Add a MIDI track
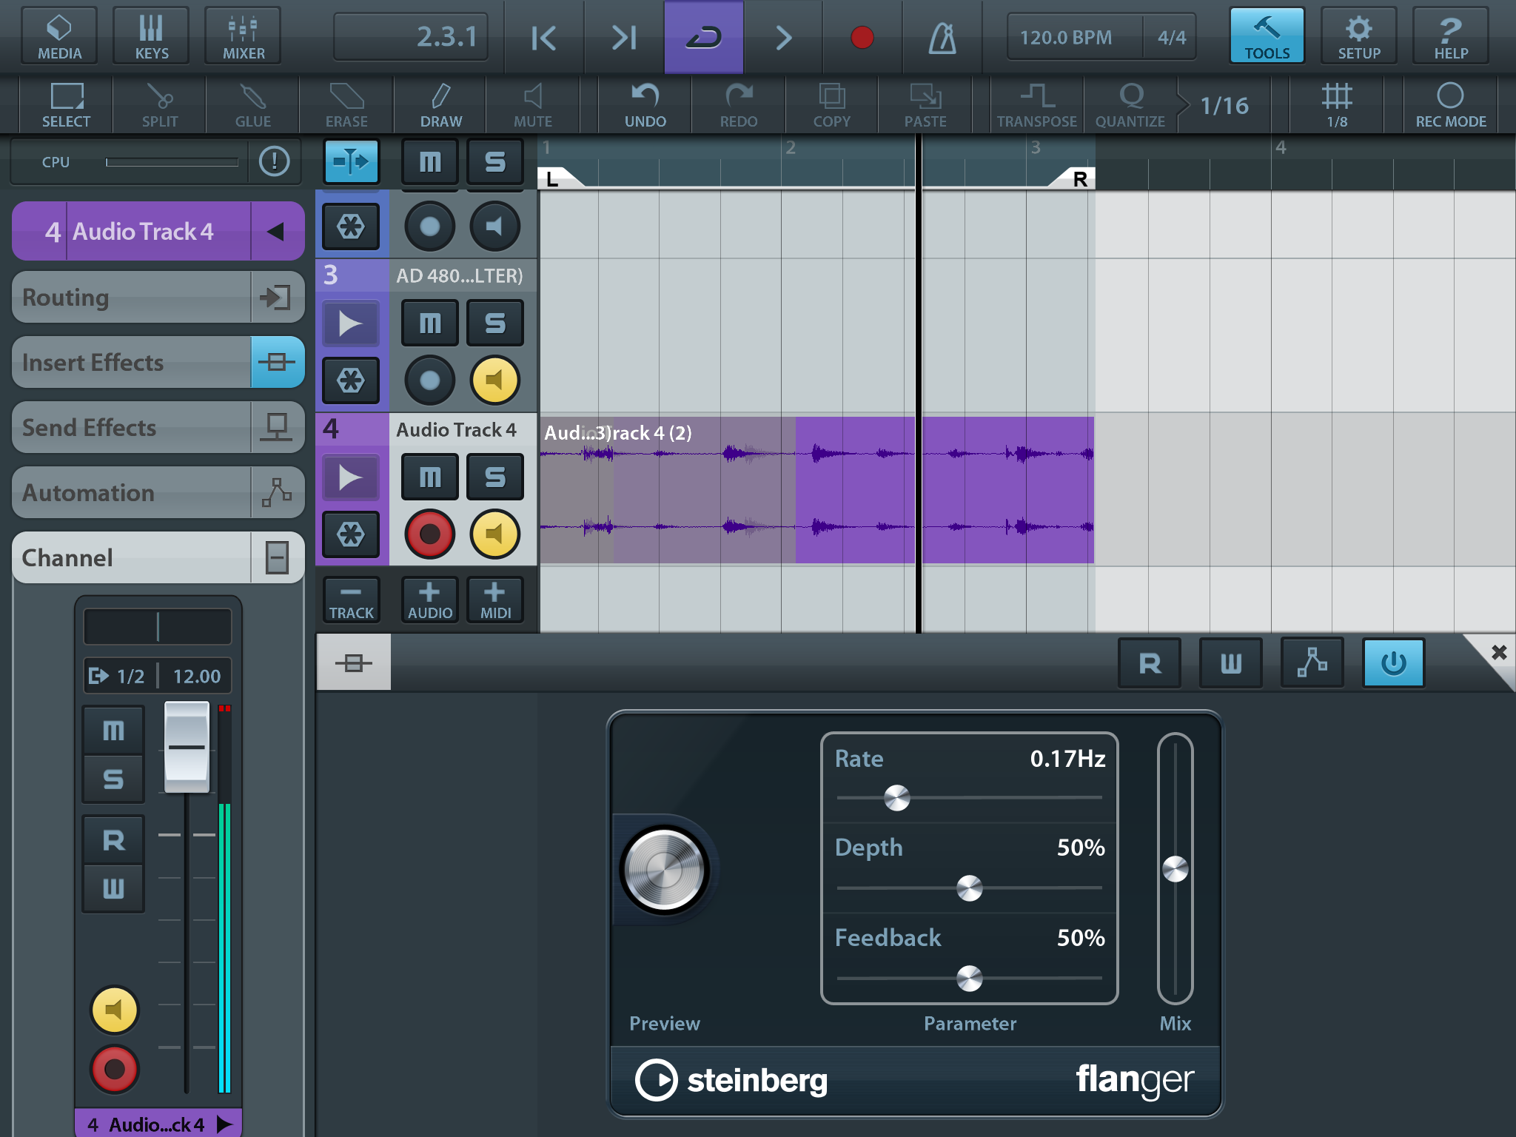This screenshot has height=1137, width=1516. pos(495,600)
